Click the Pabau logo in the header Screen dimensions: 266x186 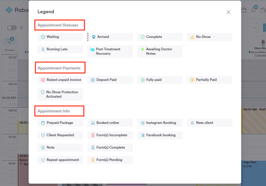(17, 10)
